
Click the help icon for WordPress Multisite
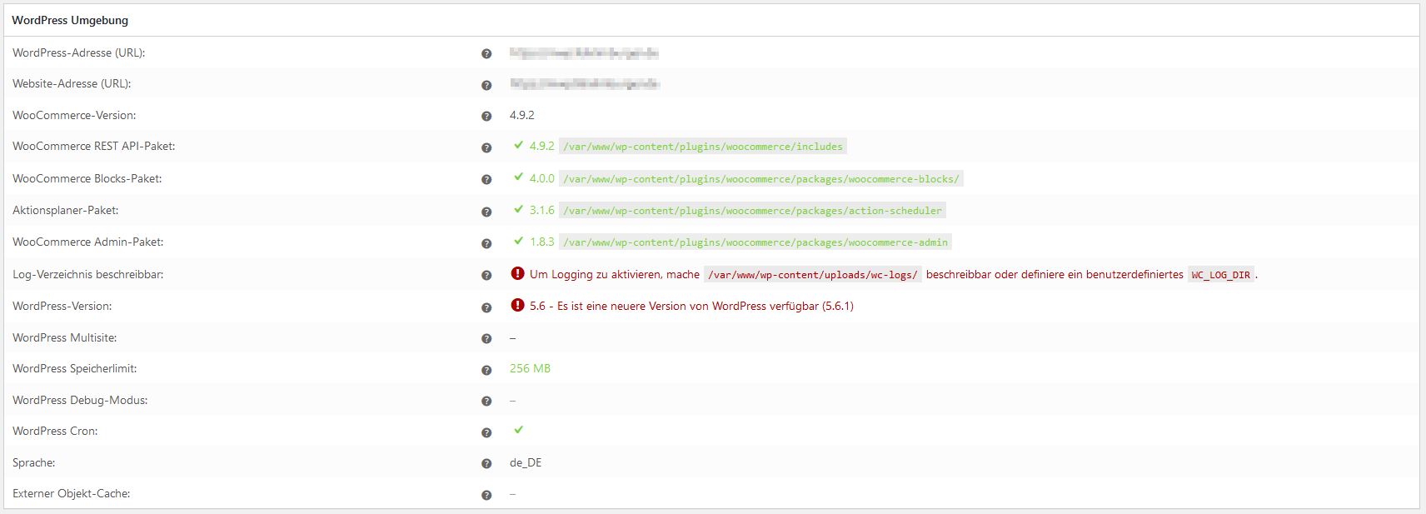tap(486, 338)
